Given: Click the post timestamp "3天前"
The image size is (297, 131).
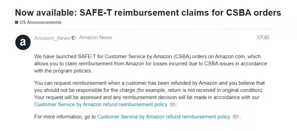Looking at the screenshot, I should 263,37.
